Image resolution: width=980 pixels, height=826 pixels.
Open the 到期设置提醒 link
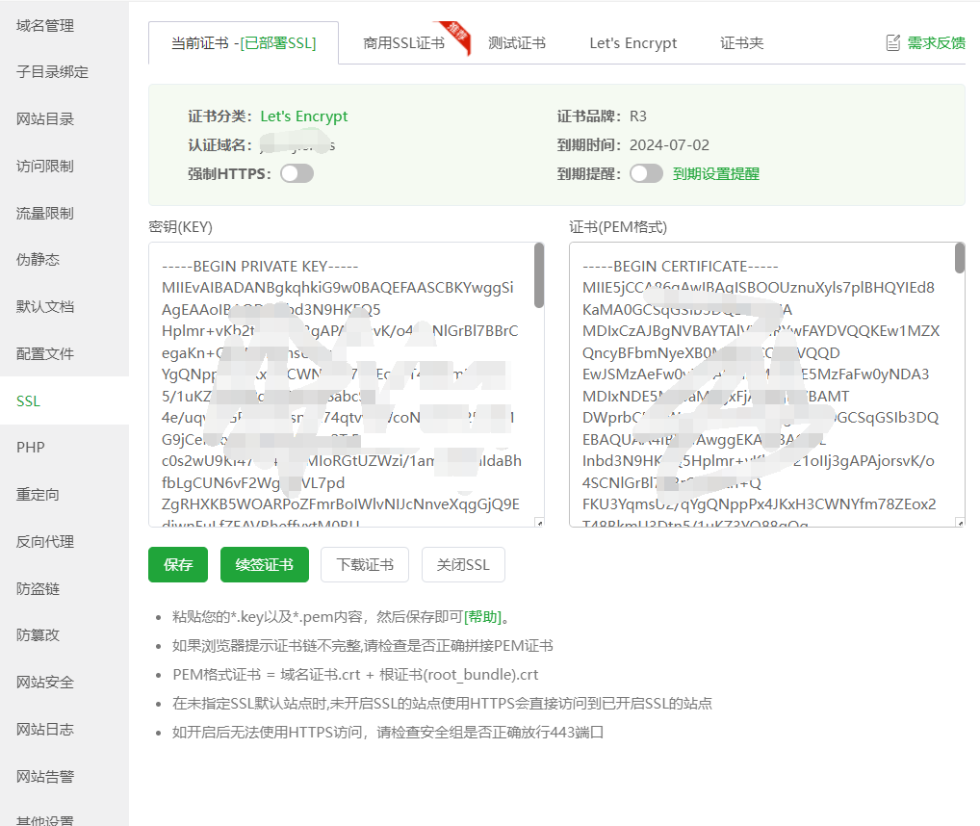[715, 174]
